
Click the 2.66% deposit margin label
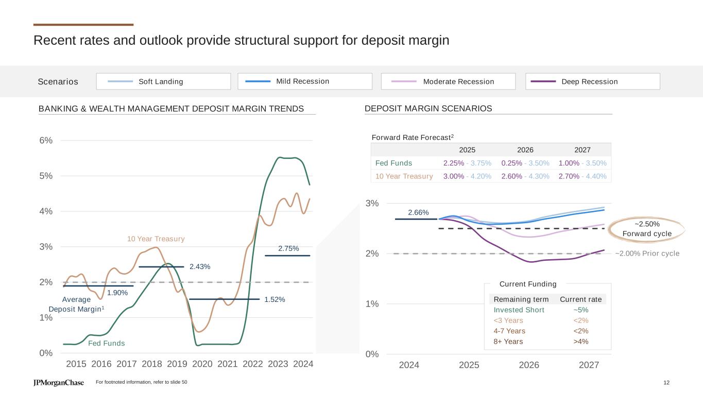418,212
